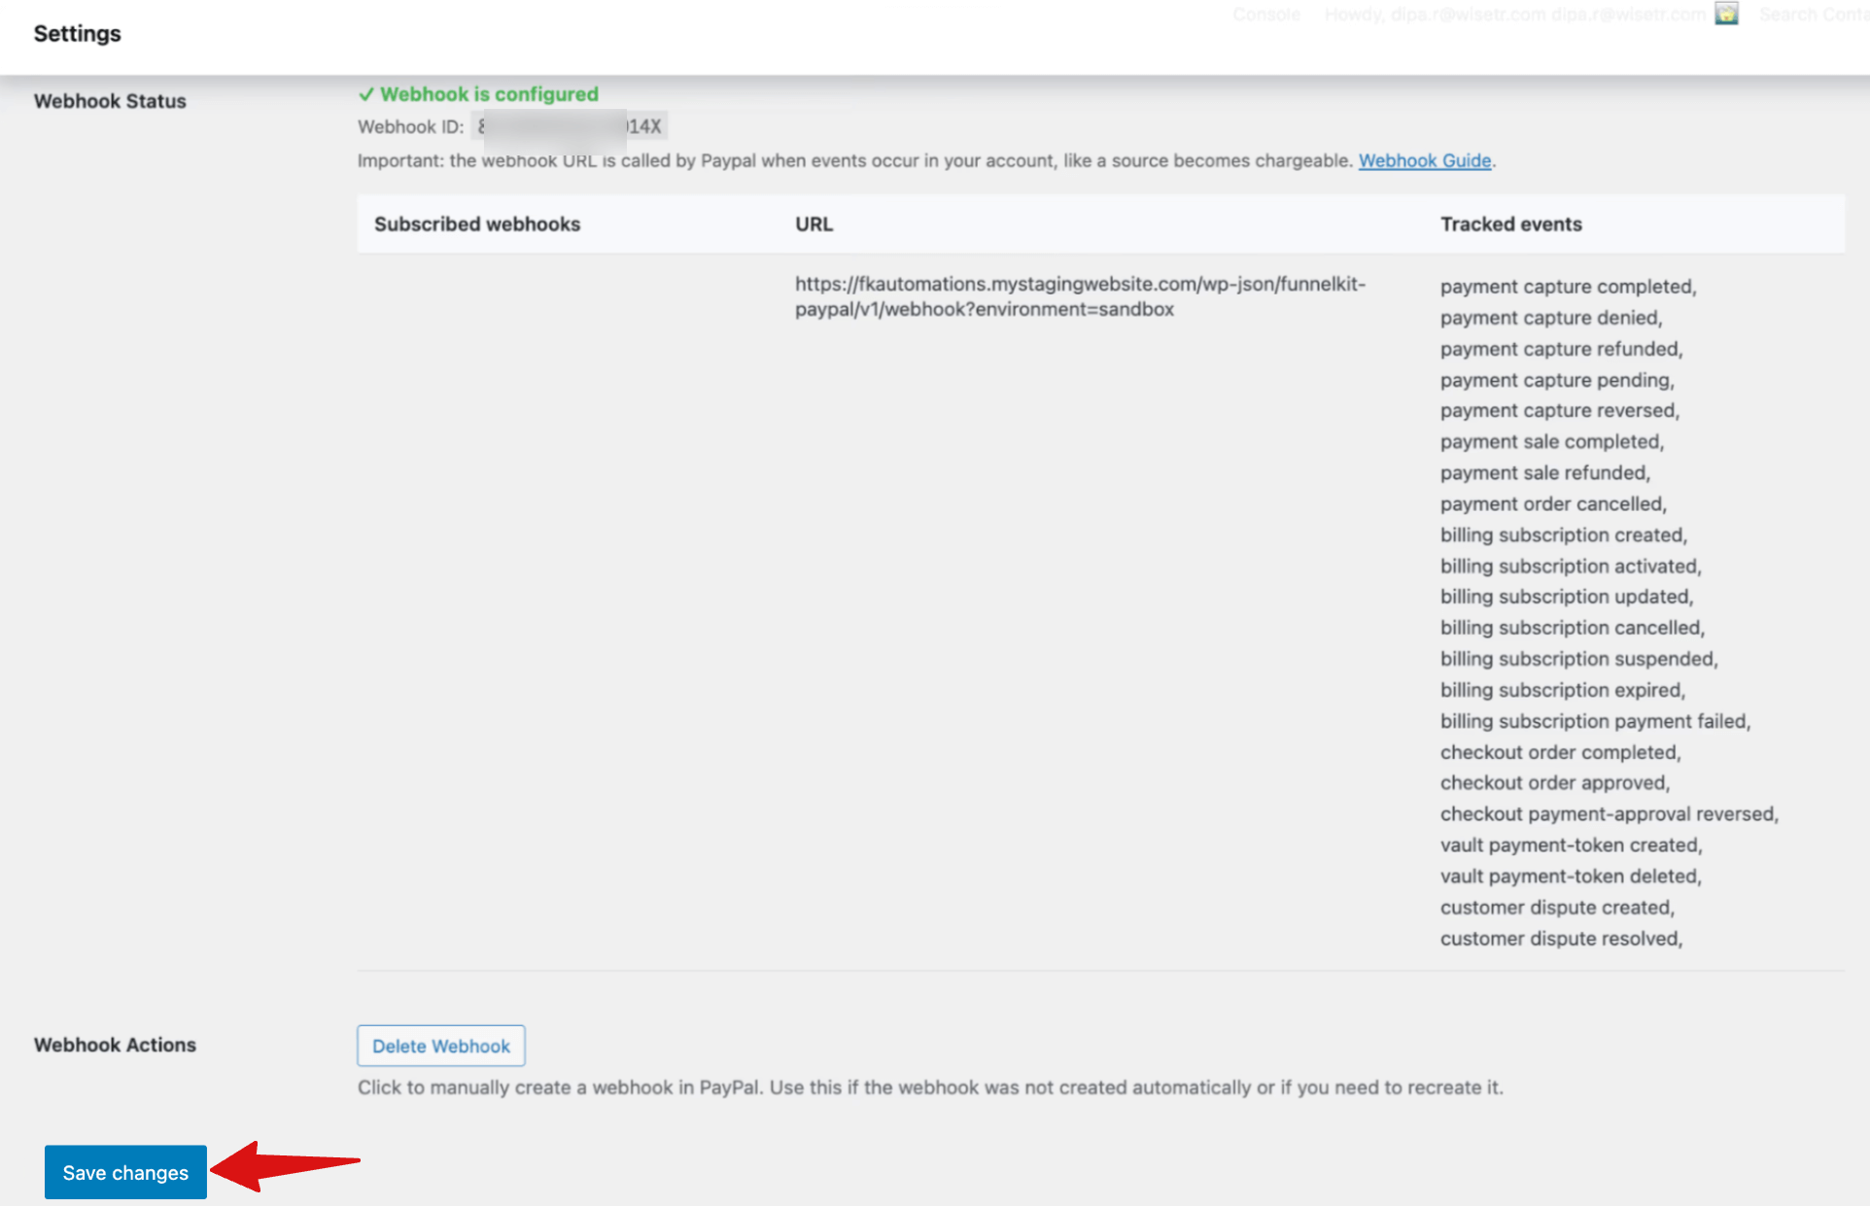Click the URL column header
Screen dimensions: 1870x1206
click(x=814, y=224)
